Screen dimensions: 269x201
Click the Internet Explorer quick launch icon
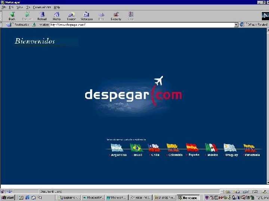click(27, 198)
